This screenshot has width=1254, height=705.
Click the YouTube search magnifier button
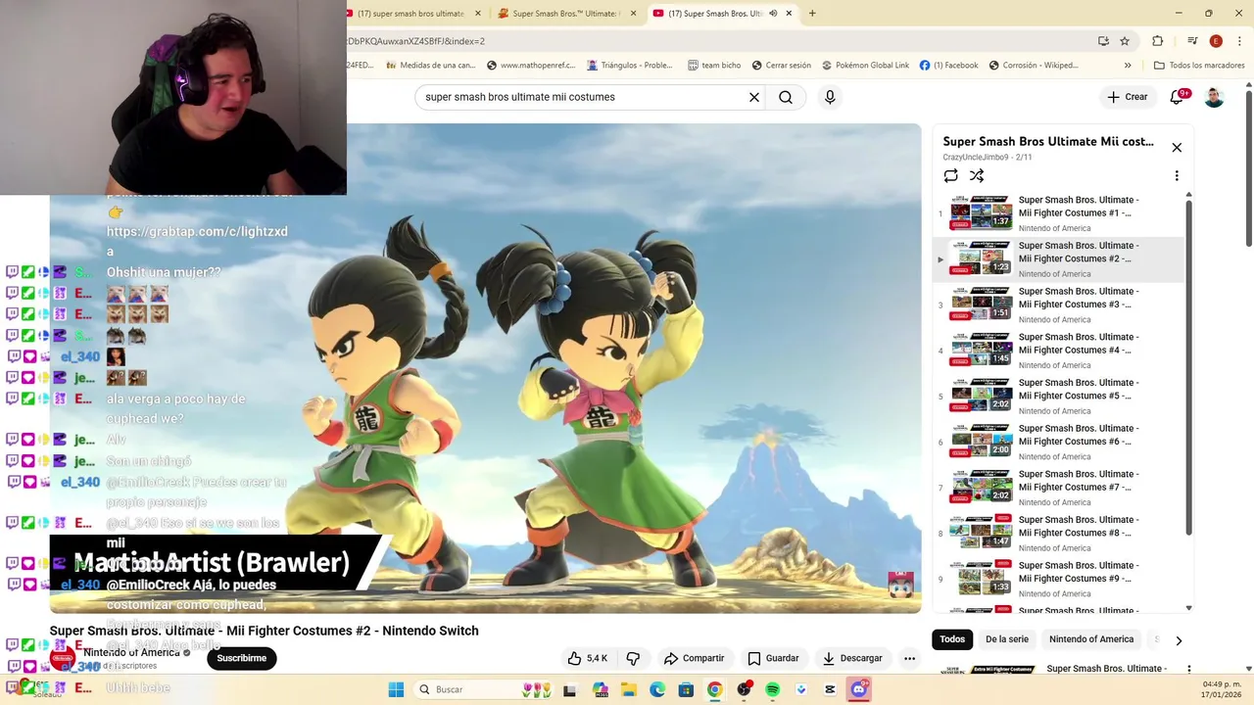point(786,97)
